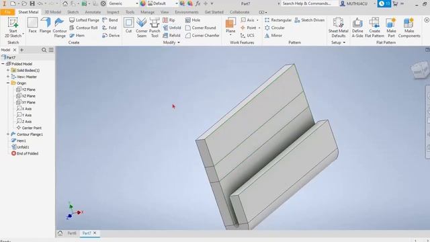
Task: Open the File menu
Action: [7, 12]
